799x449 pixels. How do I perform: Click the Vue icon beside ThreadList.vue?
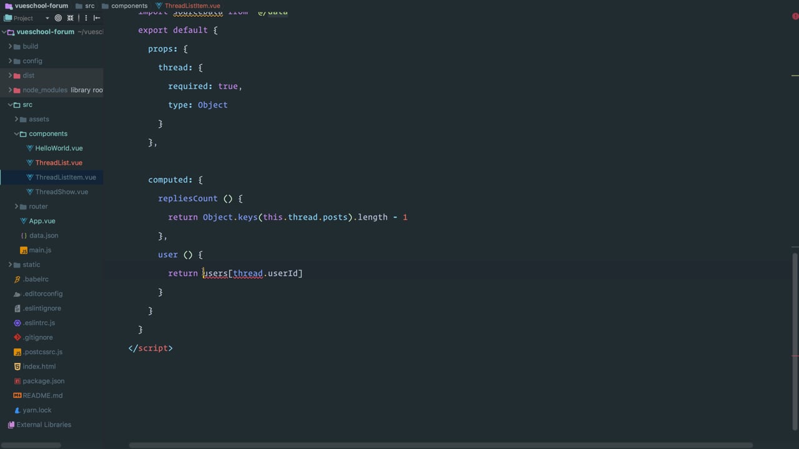tap(30, 163)
